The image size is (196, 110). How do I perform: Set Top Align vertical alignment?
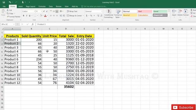(51, 11)
